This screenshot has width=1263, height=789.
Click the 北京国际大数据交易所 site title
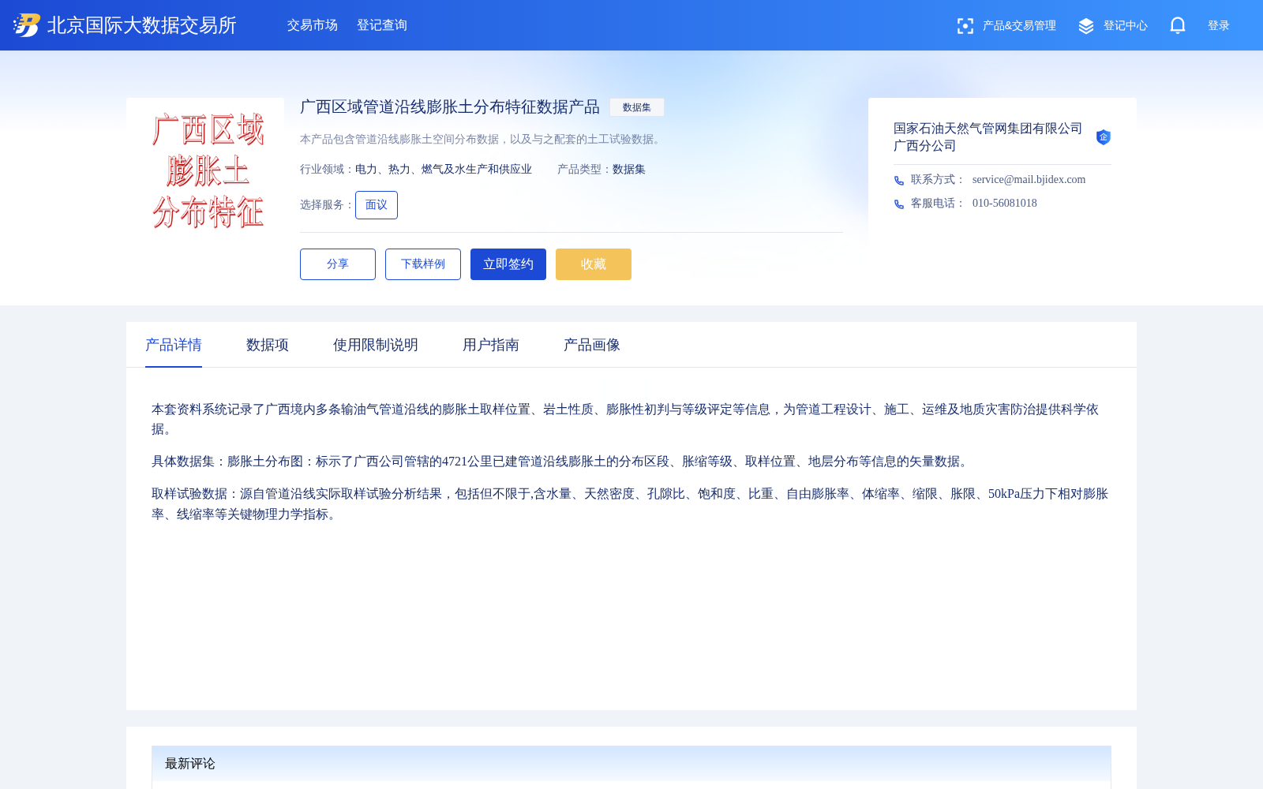pos(142,25)
